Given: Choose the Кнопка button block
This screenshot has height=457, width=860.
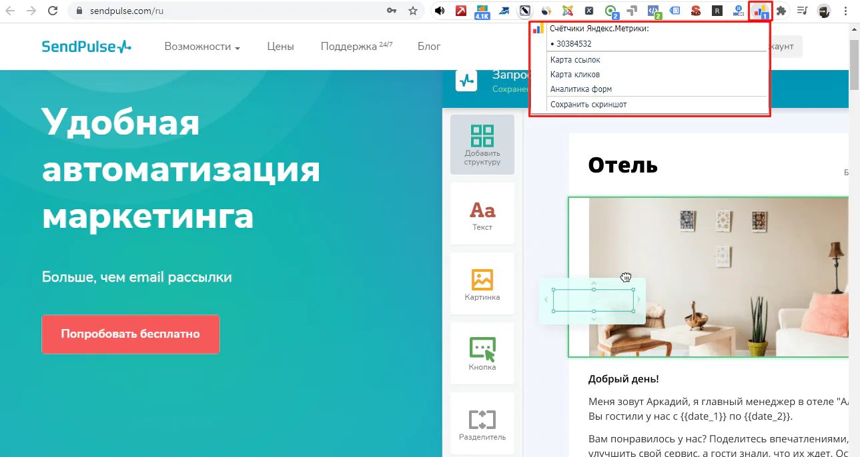Looking at the screenshot, I should (482, 354).
